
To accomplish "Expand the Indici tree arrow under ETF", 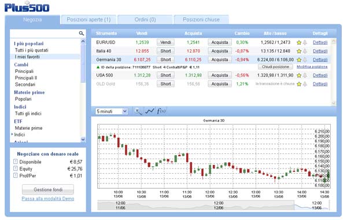I will point(12,134).
